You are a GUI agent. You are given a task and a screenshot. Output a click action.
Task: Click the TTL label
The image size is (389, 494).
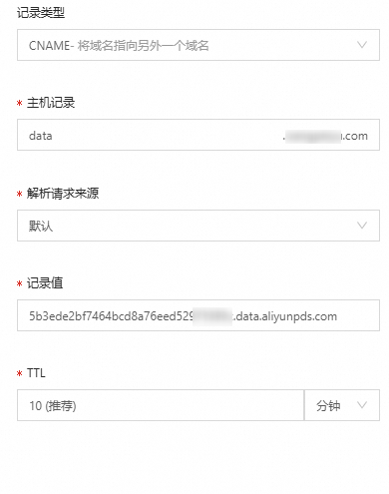point(36,373)
